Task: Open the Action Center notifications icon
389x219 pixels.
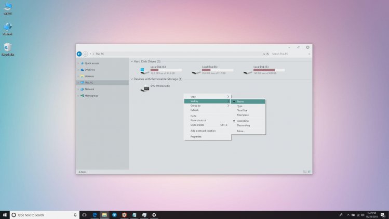Action: coord(383,215)
